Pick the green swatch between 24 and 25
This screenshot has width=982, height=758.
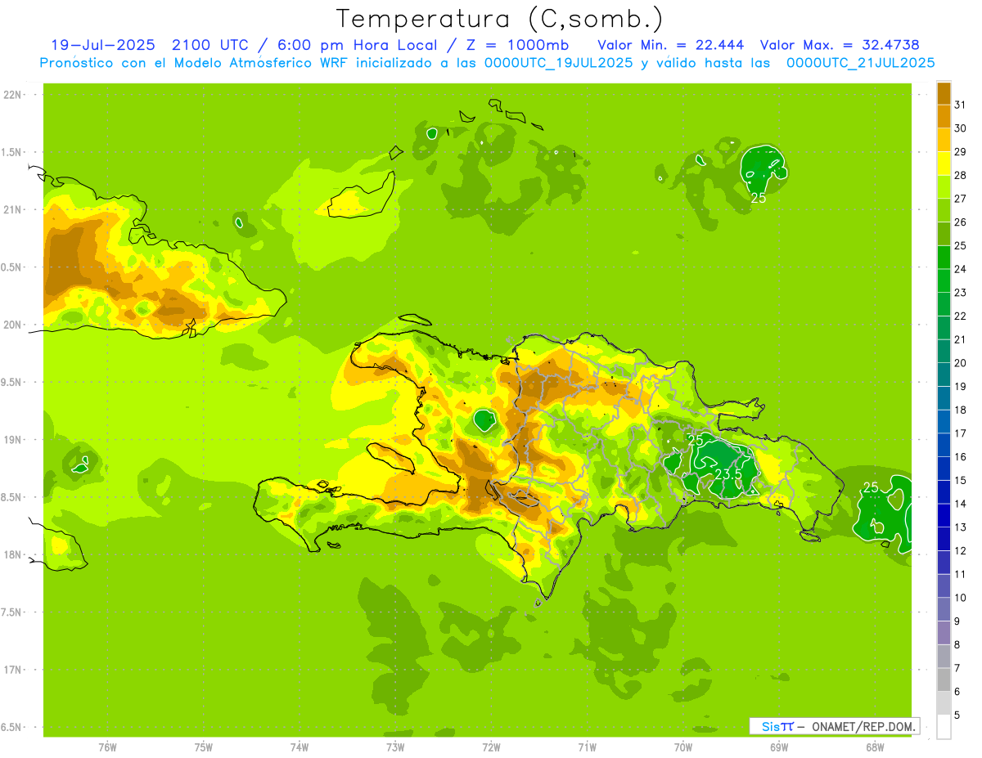click(944, 257)
